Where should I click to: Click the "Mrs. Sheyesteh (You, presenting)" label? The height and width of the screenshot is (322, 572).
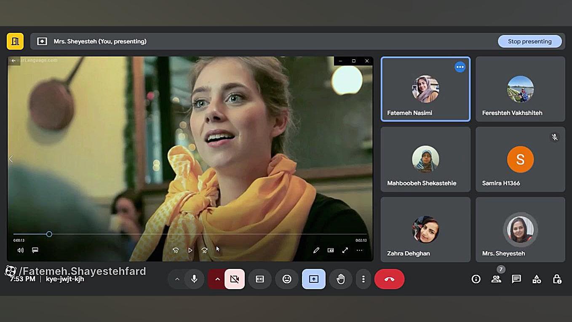pos(100,41)
